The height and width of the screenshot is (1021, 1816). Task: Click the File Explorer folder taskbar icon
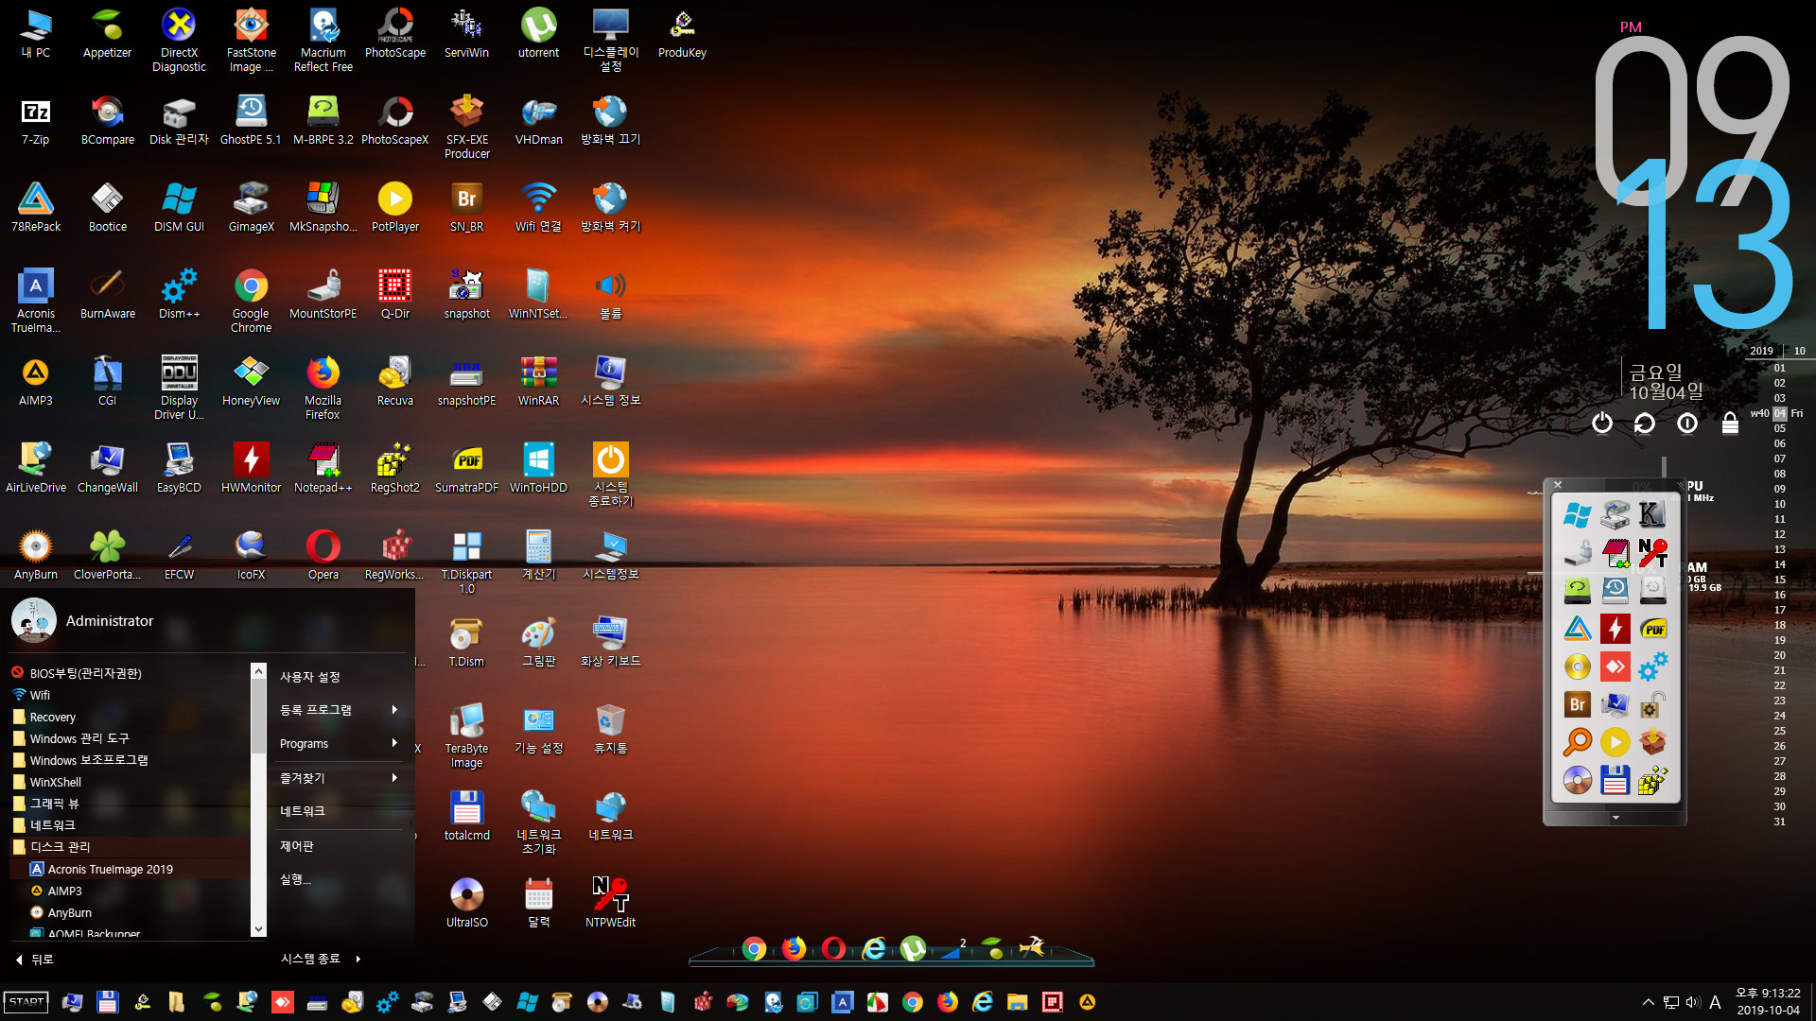[1017, 1002]
